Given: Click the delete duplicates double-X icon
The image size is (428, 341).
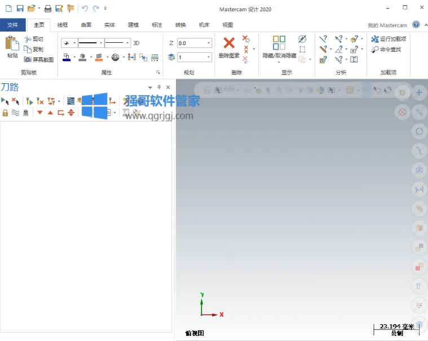Looking at the screenshot, I should point(246,50).
